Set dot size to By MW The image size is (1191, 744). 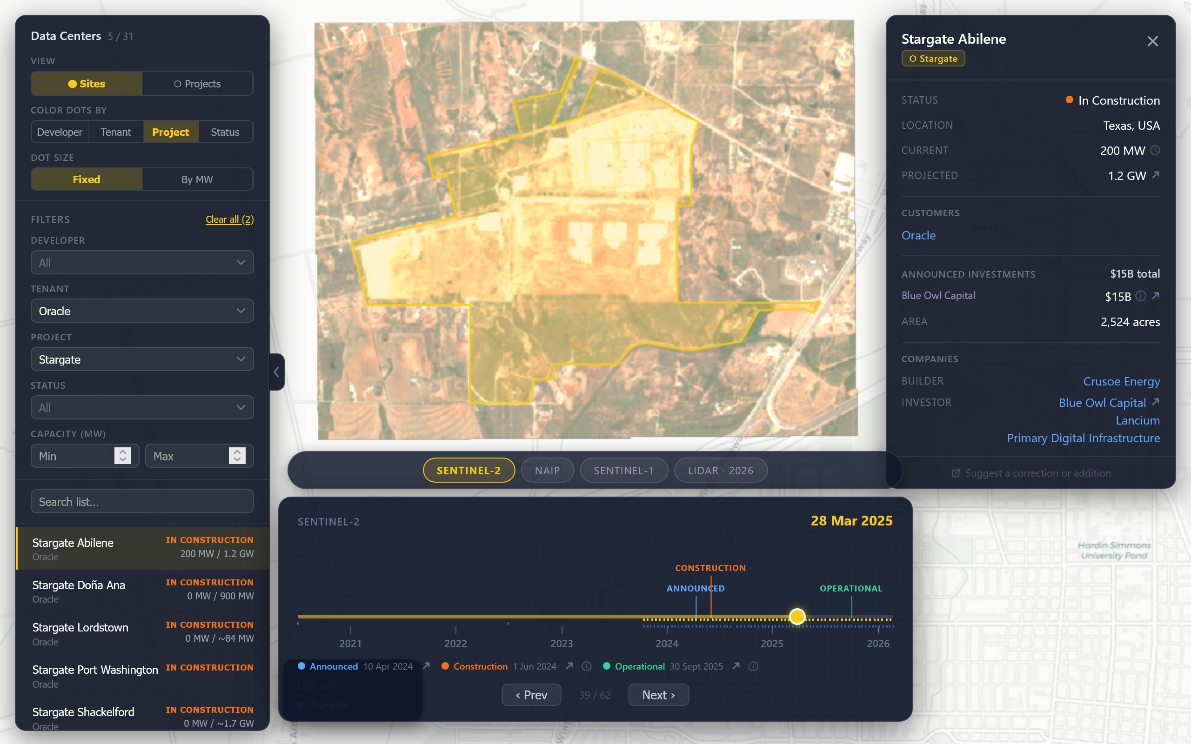(x=198, y=179)
